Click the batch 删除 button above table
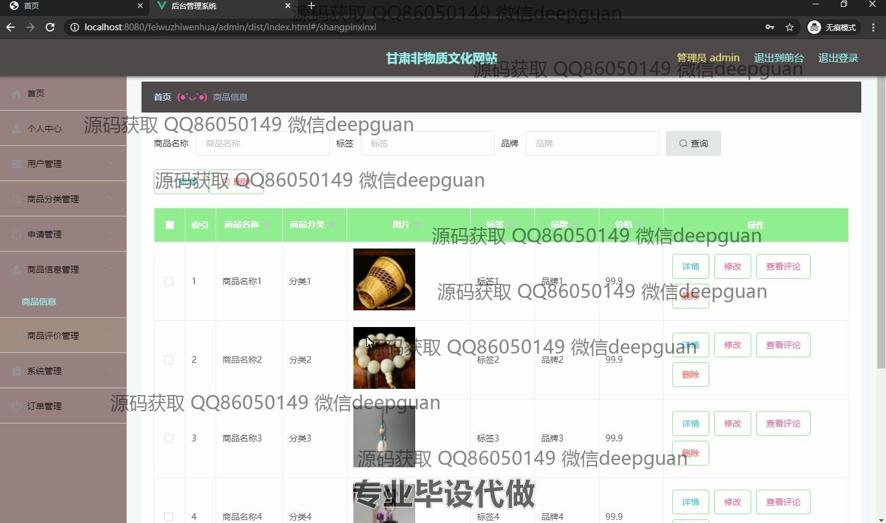Screen dimensions: 886x523 point(236,182)
